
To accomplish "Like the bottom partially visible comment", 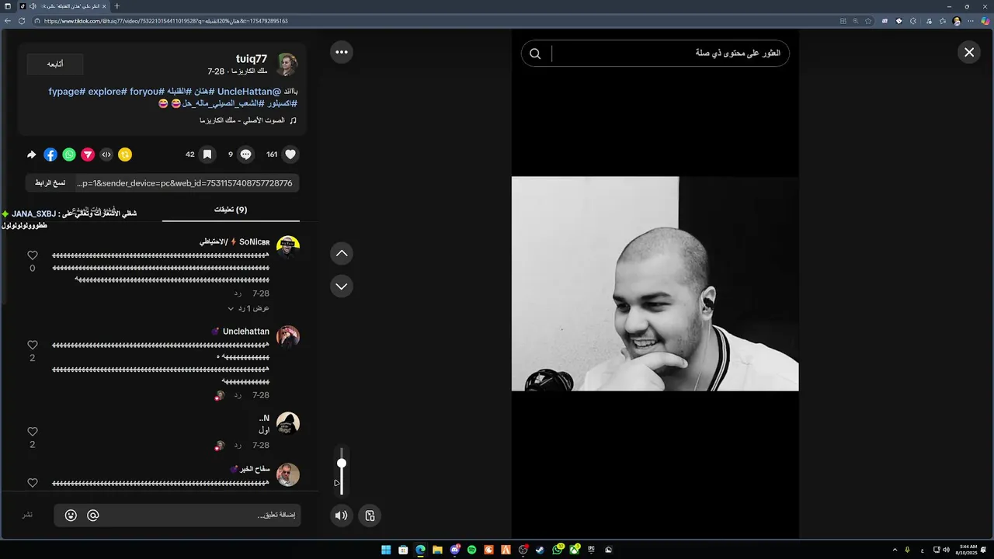I will (33, 483).
